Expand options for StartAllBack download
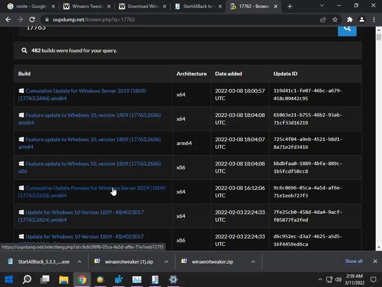The height and width of the screenshot is (287, 382). (79, 262)
